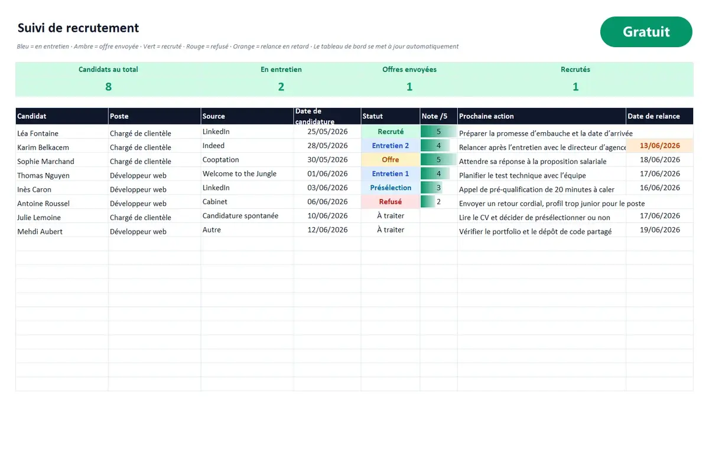This screenshot has height=472, width=709.
Task: Click the 19/06/2026 follow-up date
Action: click(x=659, y=230)
